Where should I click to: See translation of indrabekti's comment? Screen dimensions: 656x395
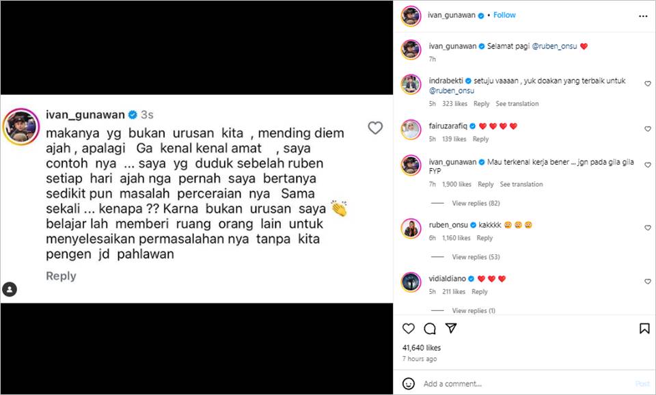pyautogui.click(x=517, y=104)
